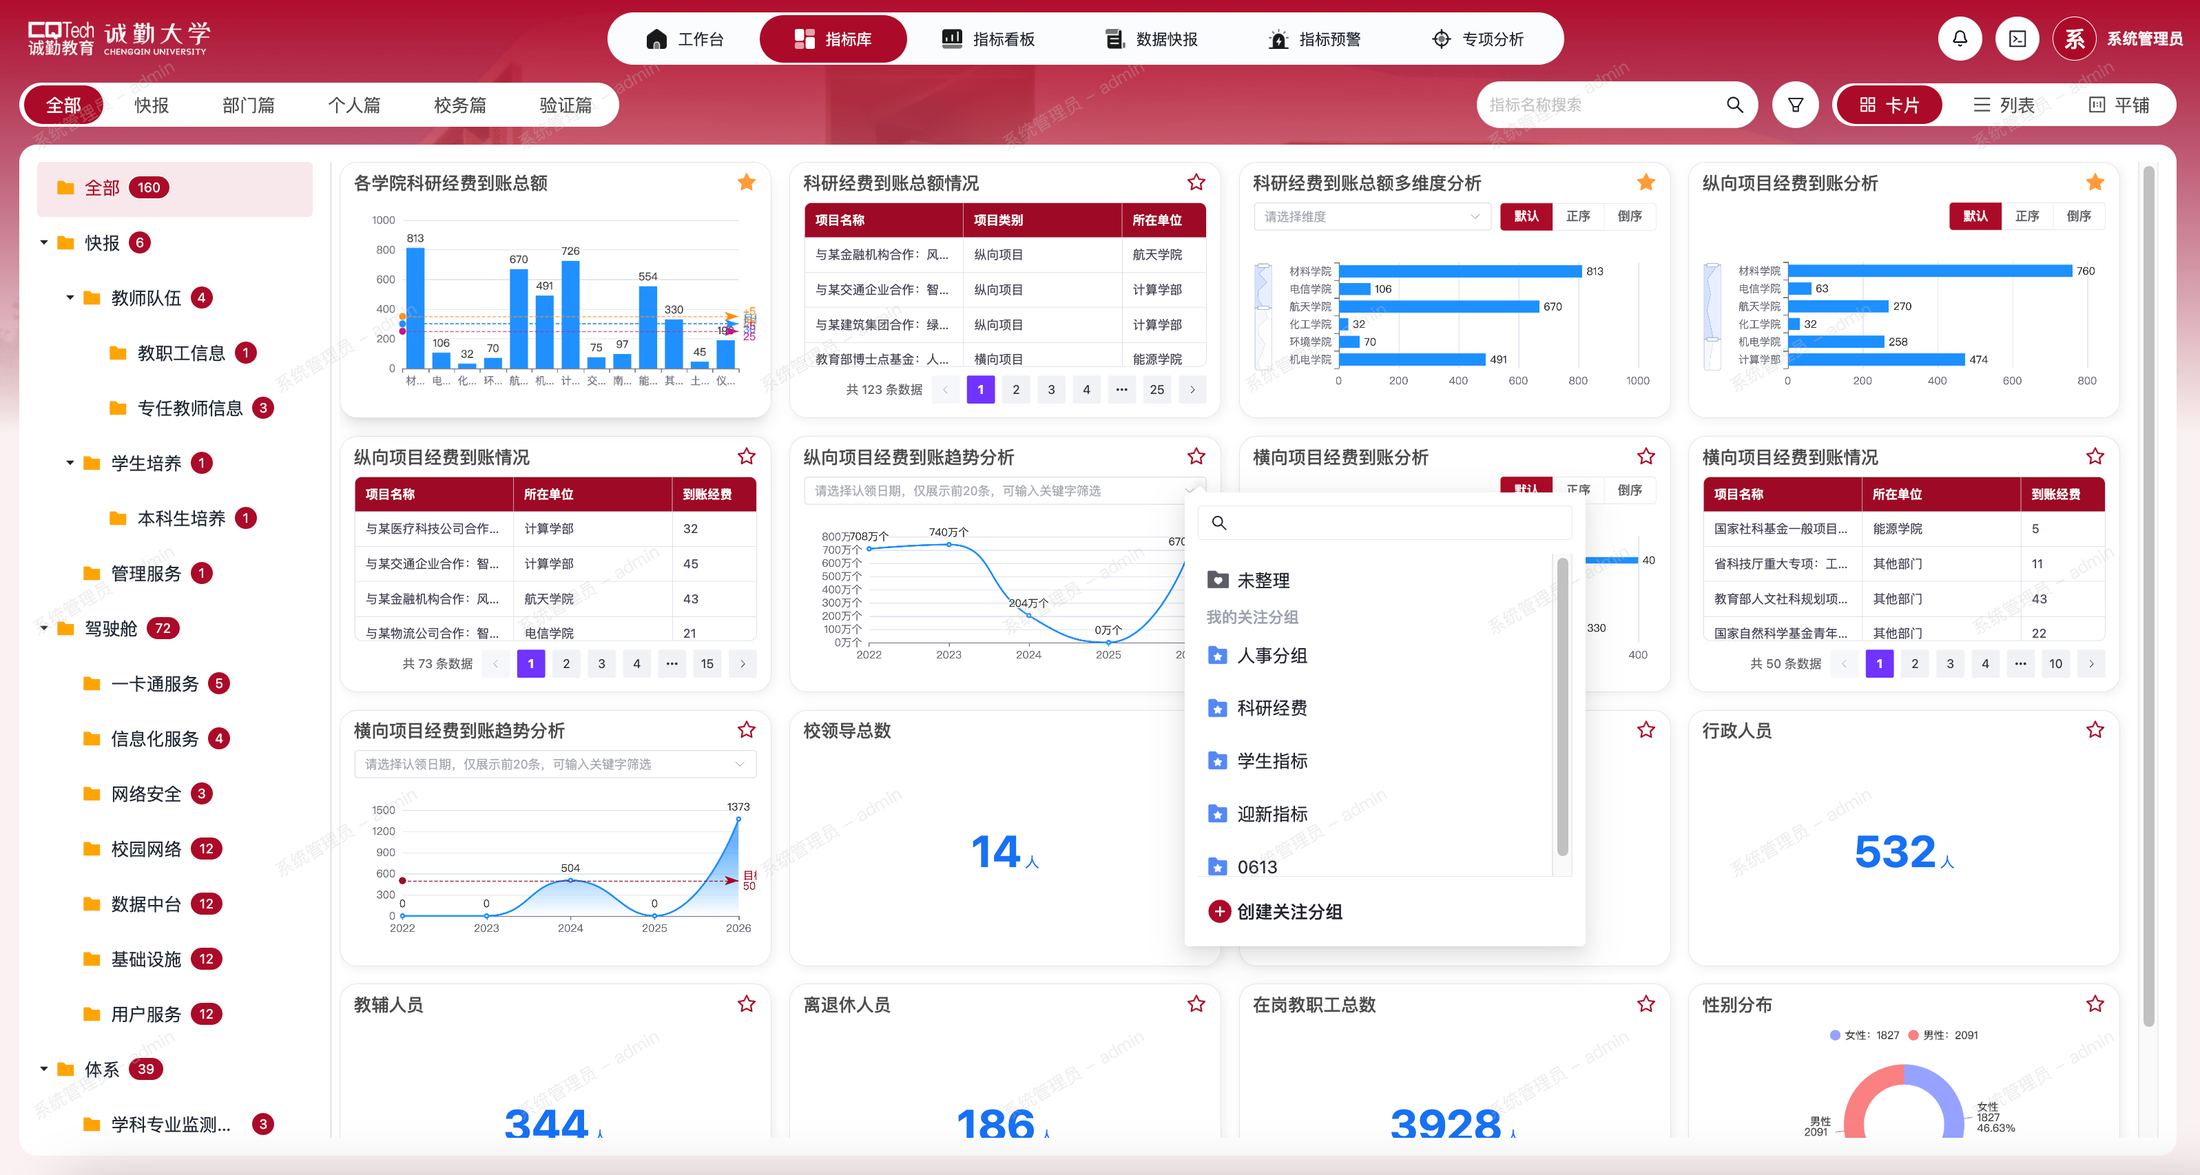
Task: Switch to 列表 list view
Action: [2004, 105]
